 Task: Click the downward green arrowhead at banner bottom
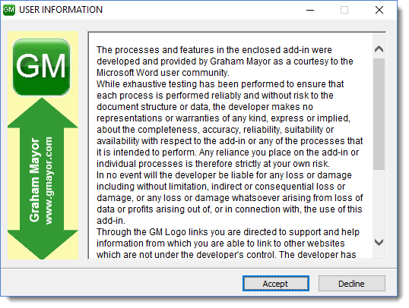(43, 245)
